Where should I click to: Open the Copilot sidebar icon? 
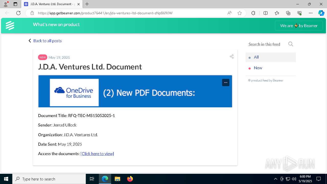[x=321, y=13]
